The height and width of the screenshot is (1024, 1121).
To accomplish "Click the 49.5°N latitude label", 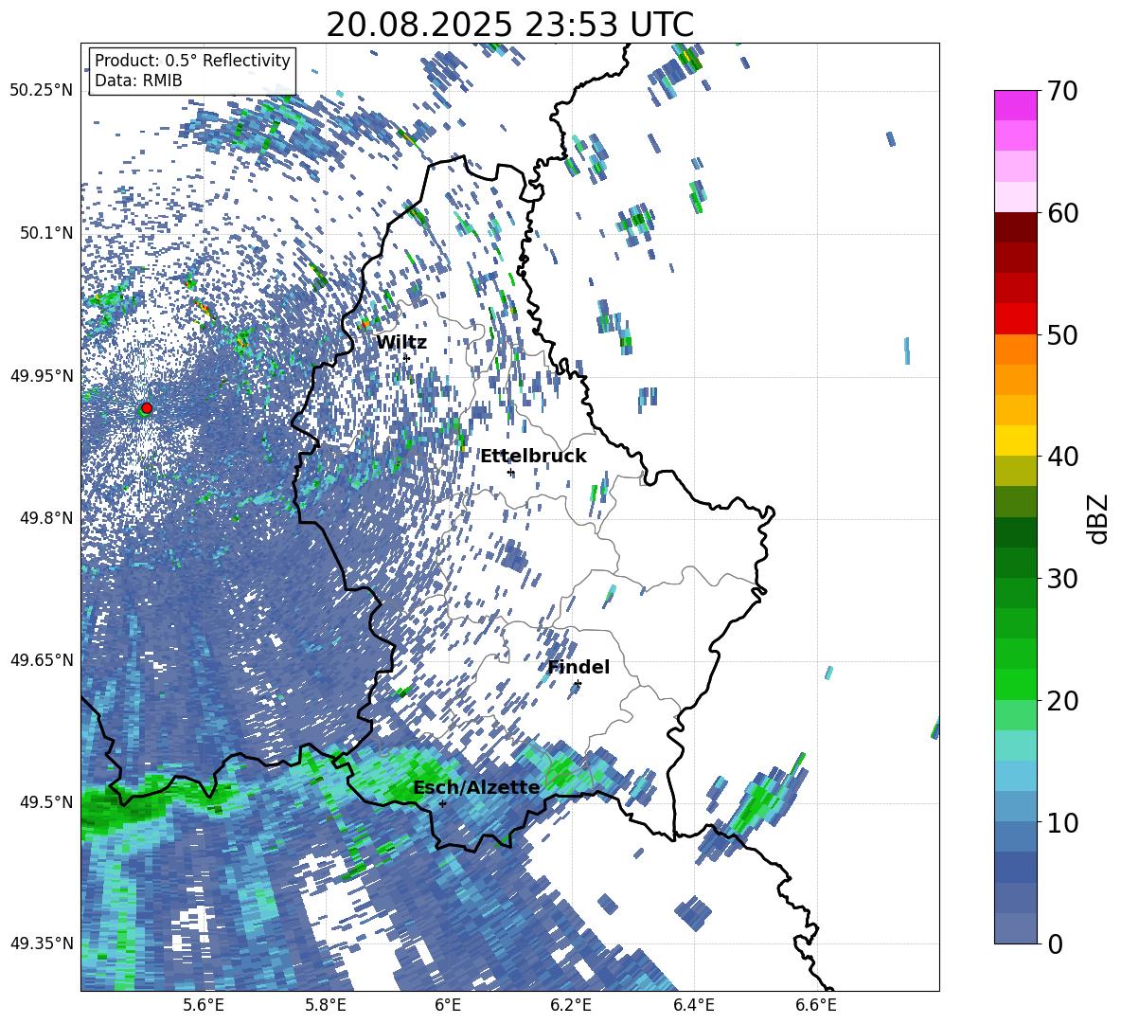I will coord(45,801).
